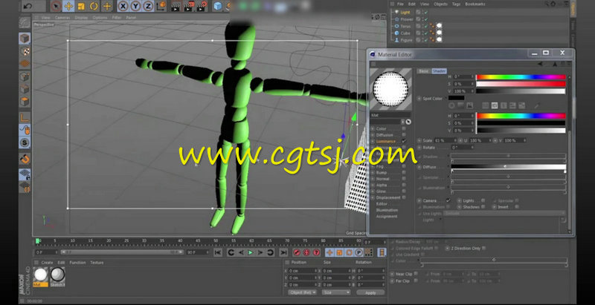Click Render View clapperboard icon
Image resolution: width=595 pixels, height=305 pixels.
(176, 6)
